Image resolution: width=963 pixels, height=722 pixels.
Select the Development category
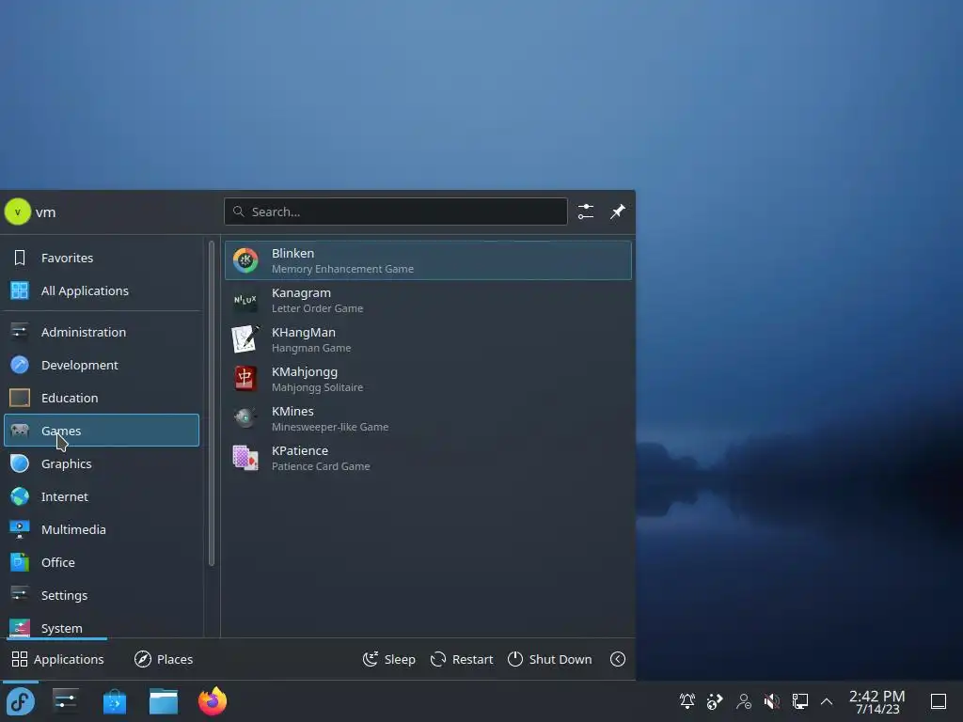[102, 365]
